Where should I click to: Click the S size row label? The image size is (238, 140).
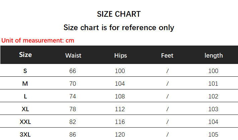[x=25, y=71]
